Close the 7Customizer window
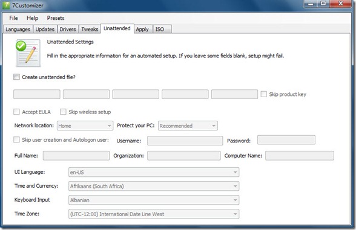356x230 pixels. pyautogui.click(x=341, y=4)
